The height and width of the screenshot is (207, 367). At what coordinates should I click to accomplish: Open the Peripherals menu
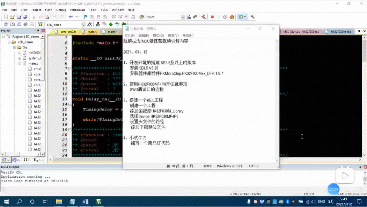click(77, 10)
